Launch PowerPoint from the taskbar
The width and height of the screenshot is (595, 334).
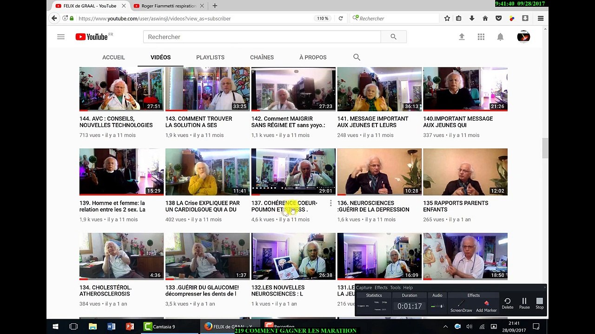(130, 326)
